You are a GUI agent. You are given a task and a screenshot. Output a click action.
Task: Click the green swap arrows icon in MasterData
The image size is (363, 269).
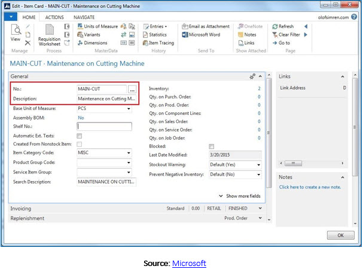point(124,35)
